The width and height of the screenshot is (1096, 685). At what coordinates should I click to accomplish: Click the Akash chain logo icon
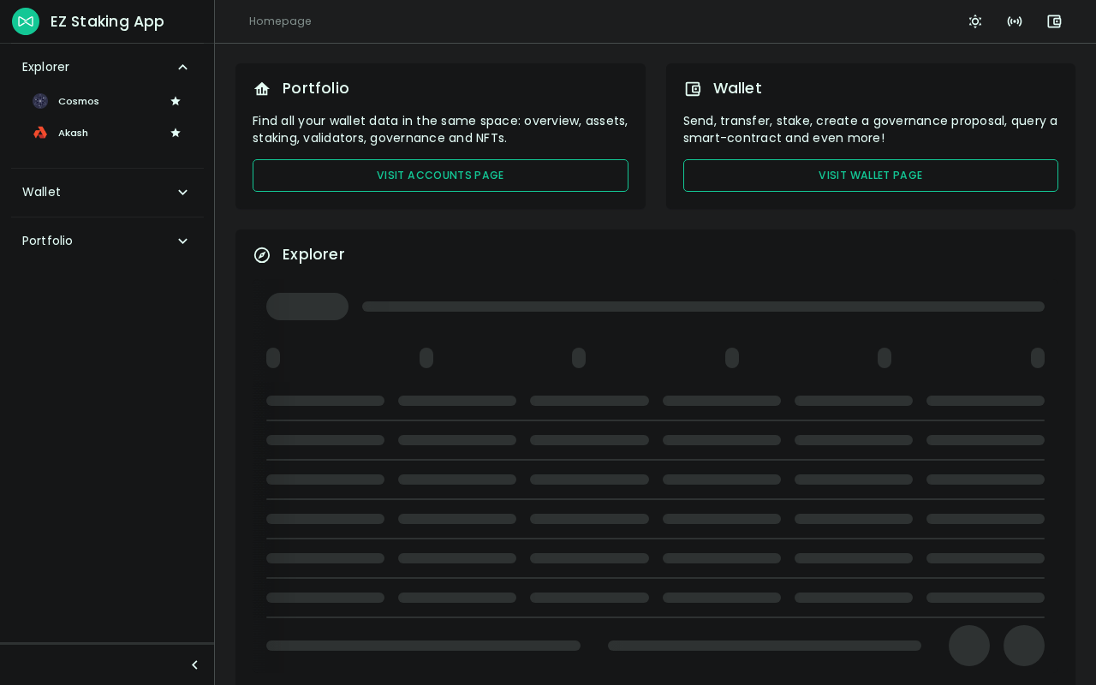pyautogui.click(x=40, y=133)
